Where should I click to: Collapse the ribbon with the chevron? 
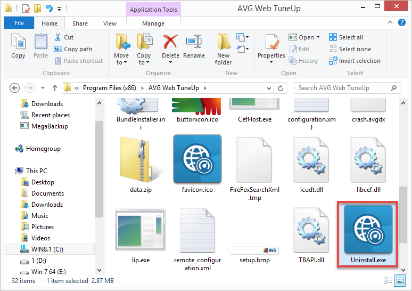point(390,22)
